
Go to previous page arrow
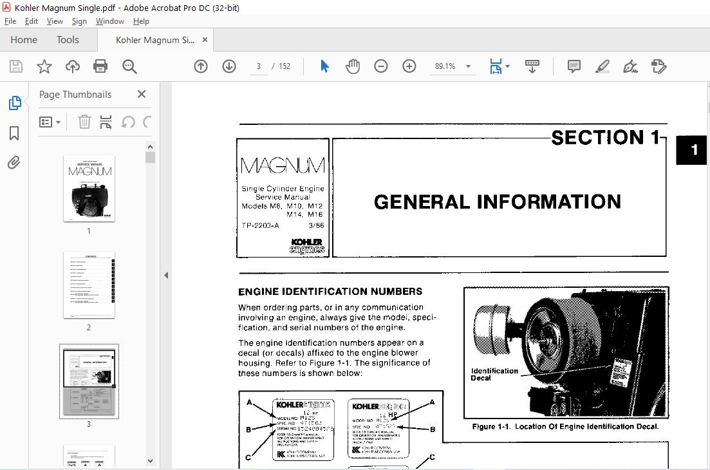(x=201, y=66)
